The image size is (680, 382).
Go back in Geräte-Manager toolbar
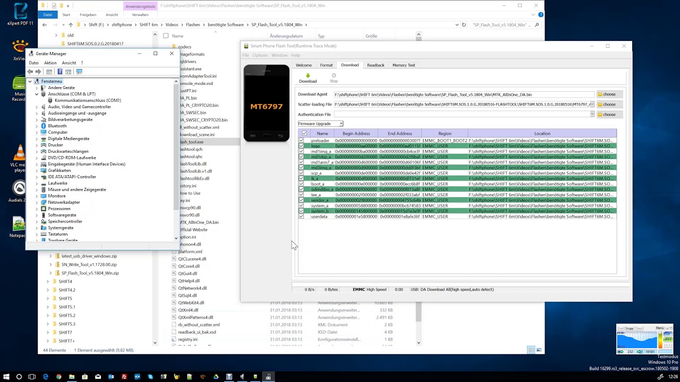[x=30, y=72]
